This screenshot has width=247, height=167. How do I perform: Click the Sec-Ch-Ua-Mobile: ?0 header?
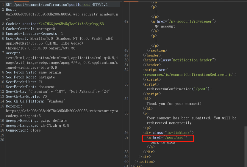[x=26, y=96]
